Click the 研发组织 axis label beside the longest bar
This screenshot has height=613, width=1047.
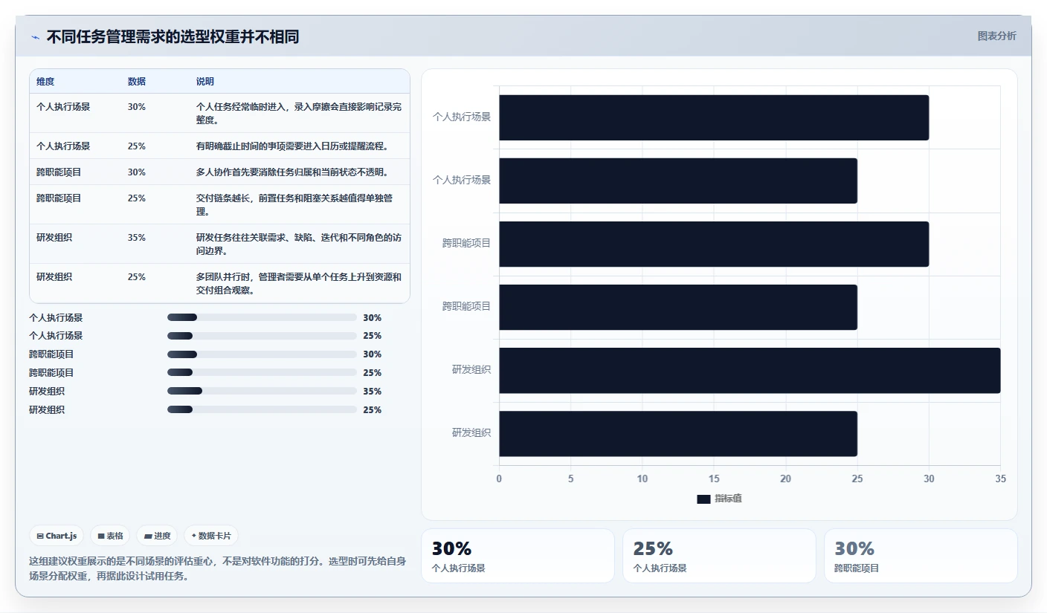pos(471,369)
